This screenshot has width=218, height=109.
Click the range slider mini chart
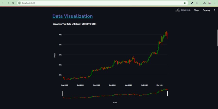115,93
